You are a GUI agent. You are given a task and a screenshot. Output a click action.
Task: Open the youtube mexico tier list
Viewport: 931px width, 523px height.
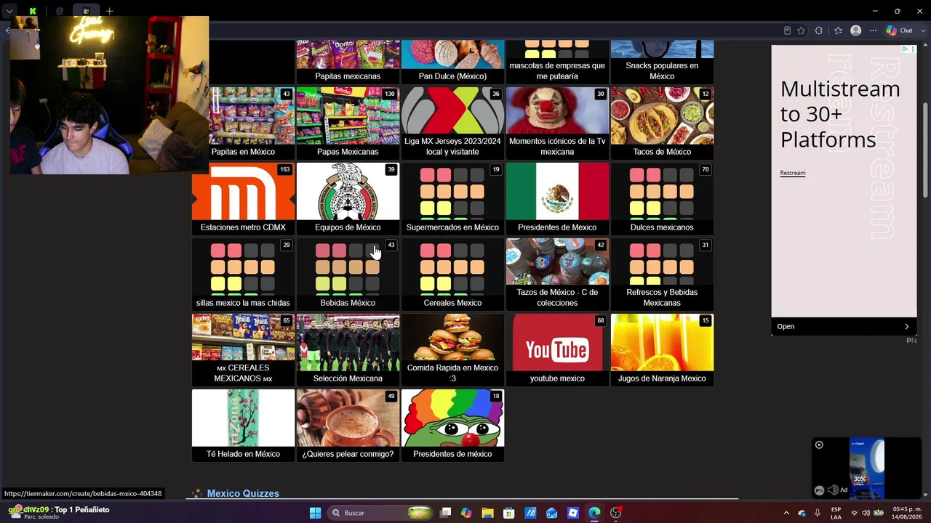pyautogui.click(x=557, y=349)
